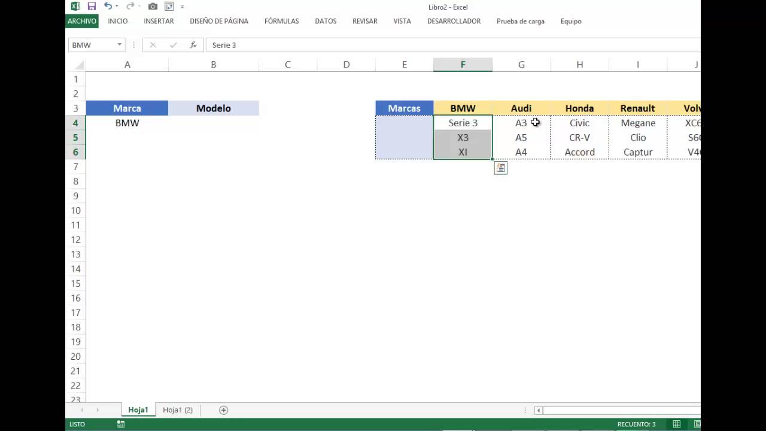Select the cell containing Accord
The width and height of the screenshot is (766, 431).
[x=579, y=152]
